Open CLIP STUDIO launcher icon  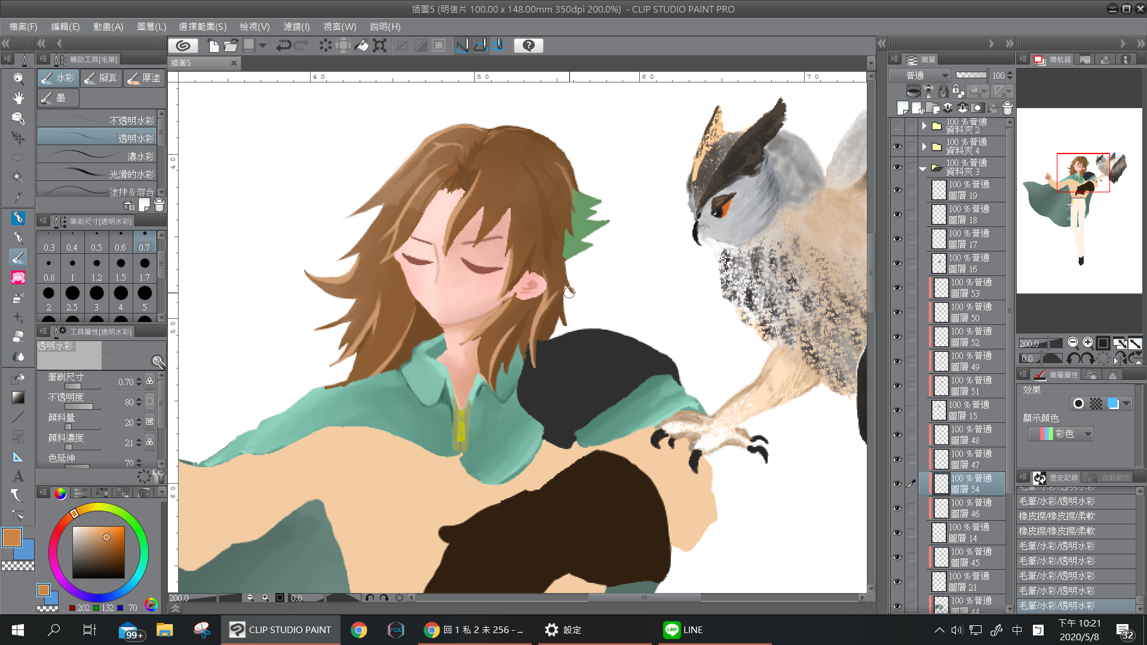[183, 45]
